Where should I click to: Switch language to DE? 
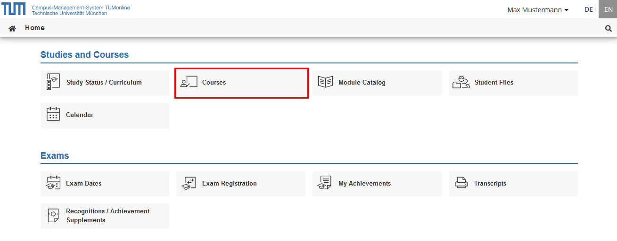pos(589,9)
